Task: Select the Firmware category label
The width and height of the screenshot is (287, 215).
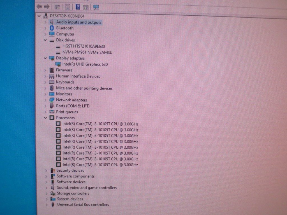Action: pos(64,70)
